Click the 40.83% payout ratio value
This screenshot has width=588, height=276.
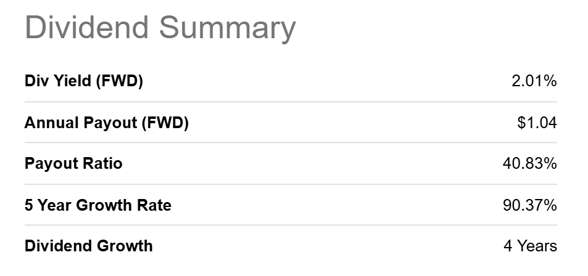pyautogui.click(x=530, y=164)
